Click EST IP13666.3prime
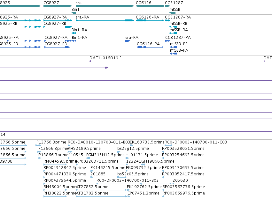This screenshot has height=198, width=272. click(x=52, y=149)
